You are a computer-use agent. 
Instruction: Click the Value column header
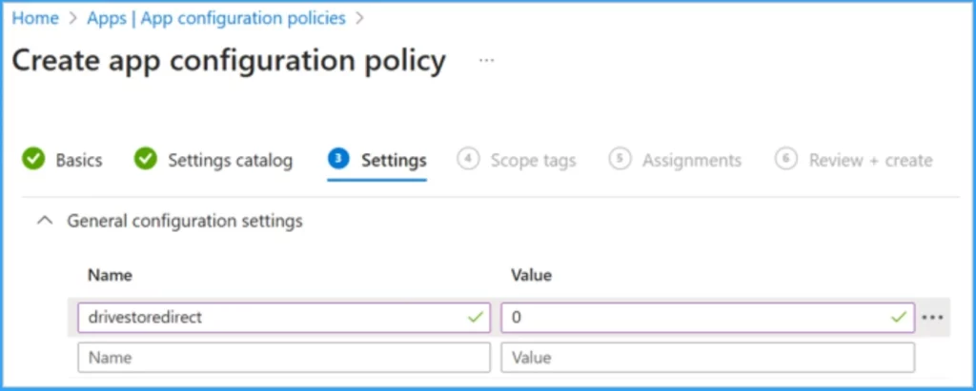[531, 275]
